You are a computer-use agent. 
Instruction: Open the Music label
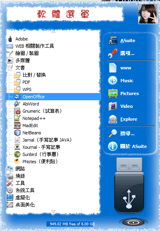(127, 81)
